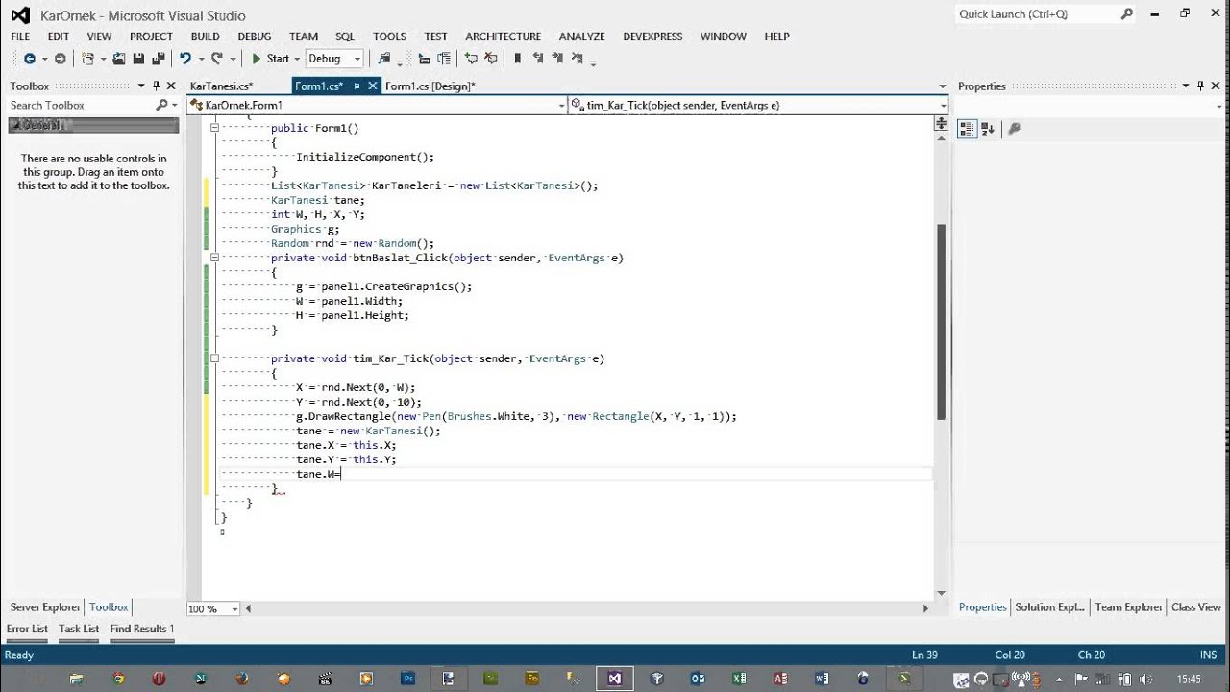Viewport: 1230px width, 692px height.
Task: Click the Toolbox tab at the panel bottom
Action: pos(109,607)
